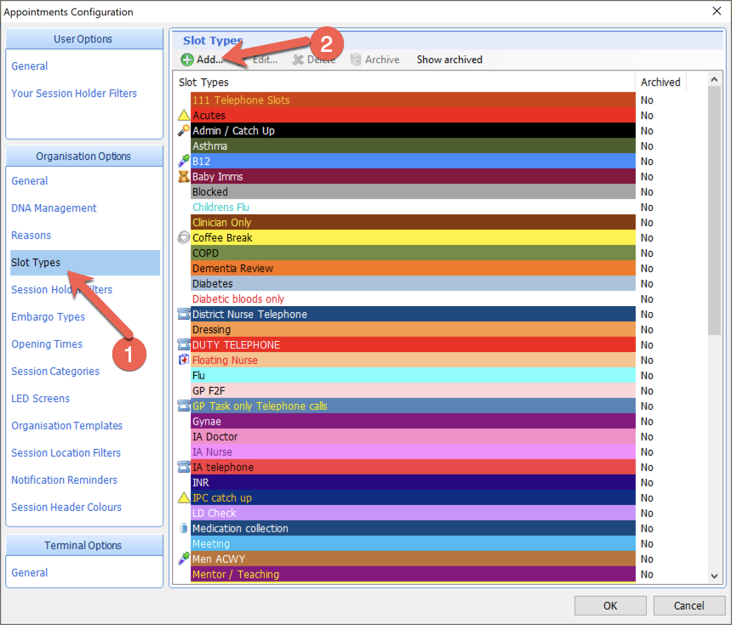
Task: Click the vertical scrollbar thumb
Action: (714, 211)
